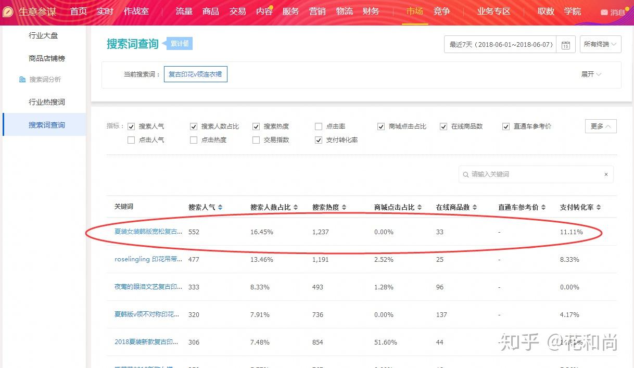Image resolution: width=634 pixels, height=368 pixels.
Task: Open the 作战室 tab
Action: coord(136,11)
